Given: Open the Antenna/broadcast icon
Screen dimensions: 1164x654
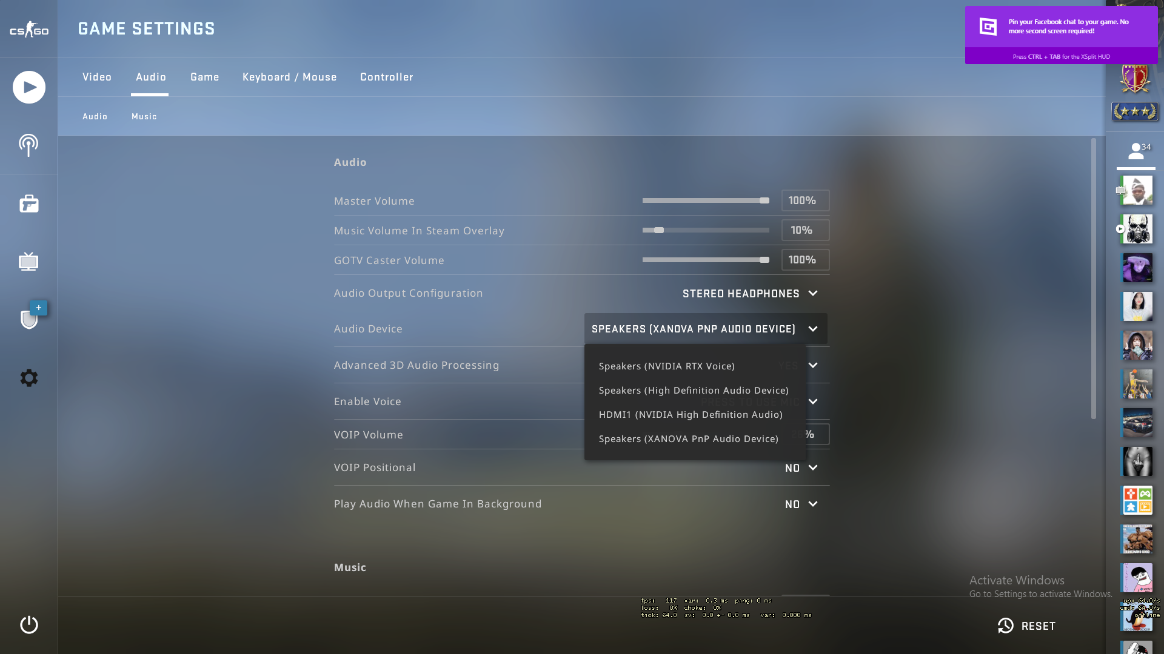Looking at the screenshot, I should click(28, 145).
